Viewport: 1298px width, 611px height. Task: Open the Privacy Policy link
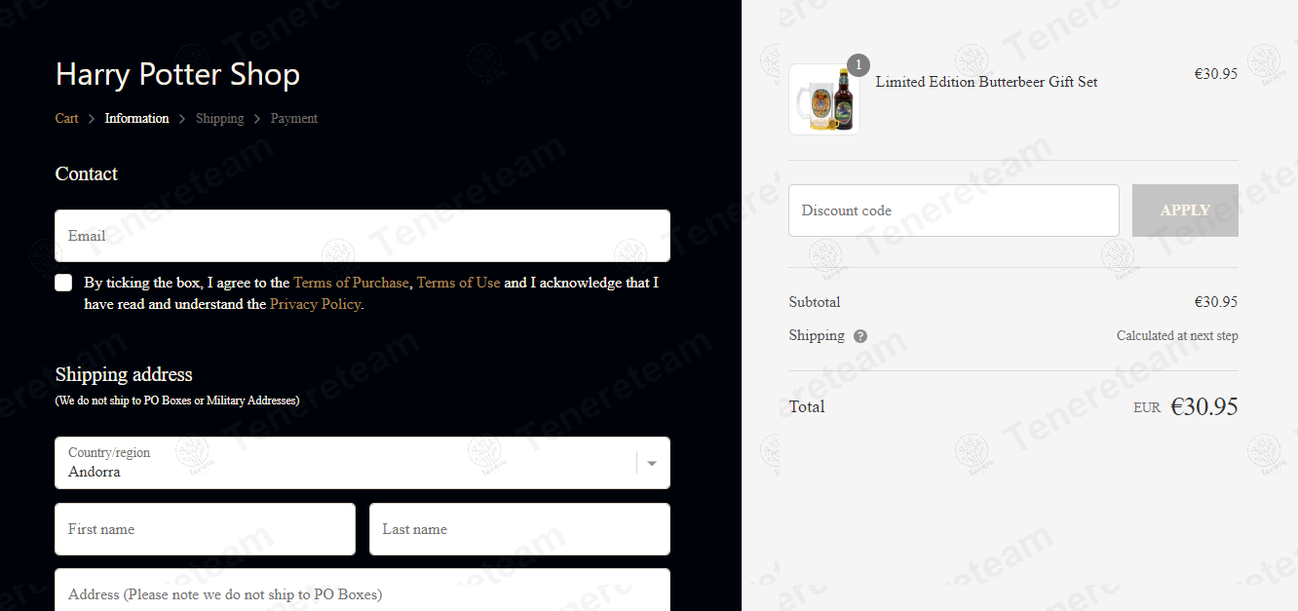(x=315, y=304)
